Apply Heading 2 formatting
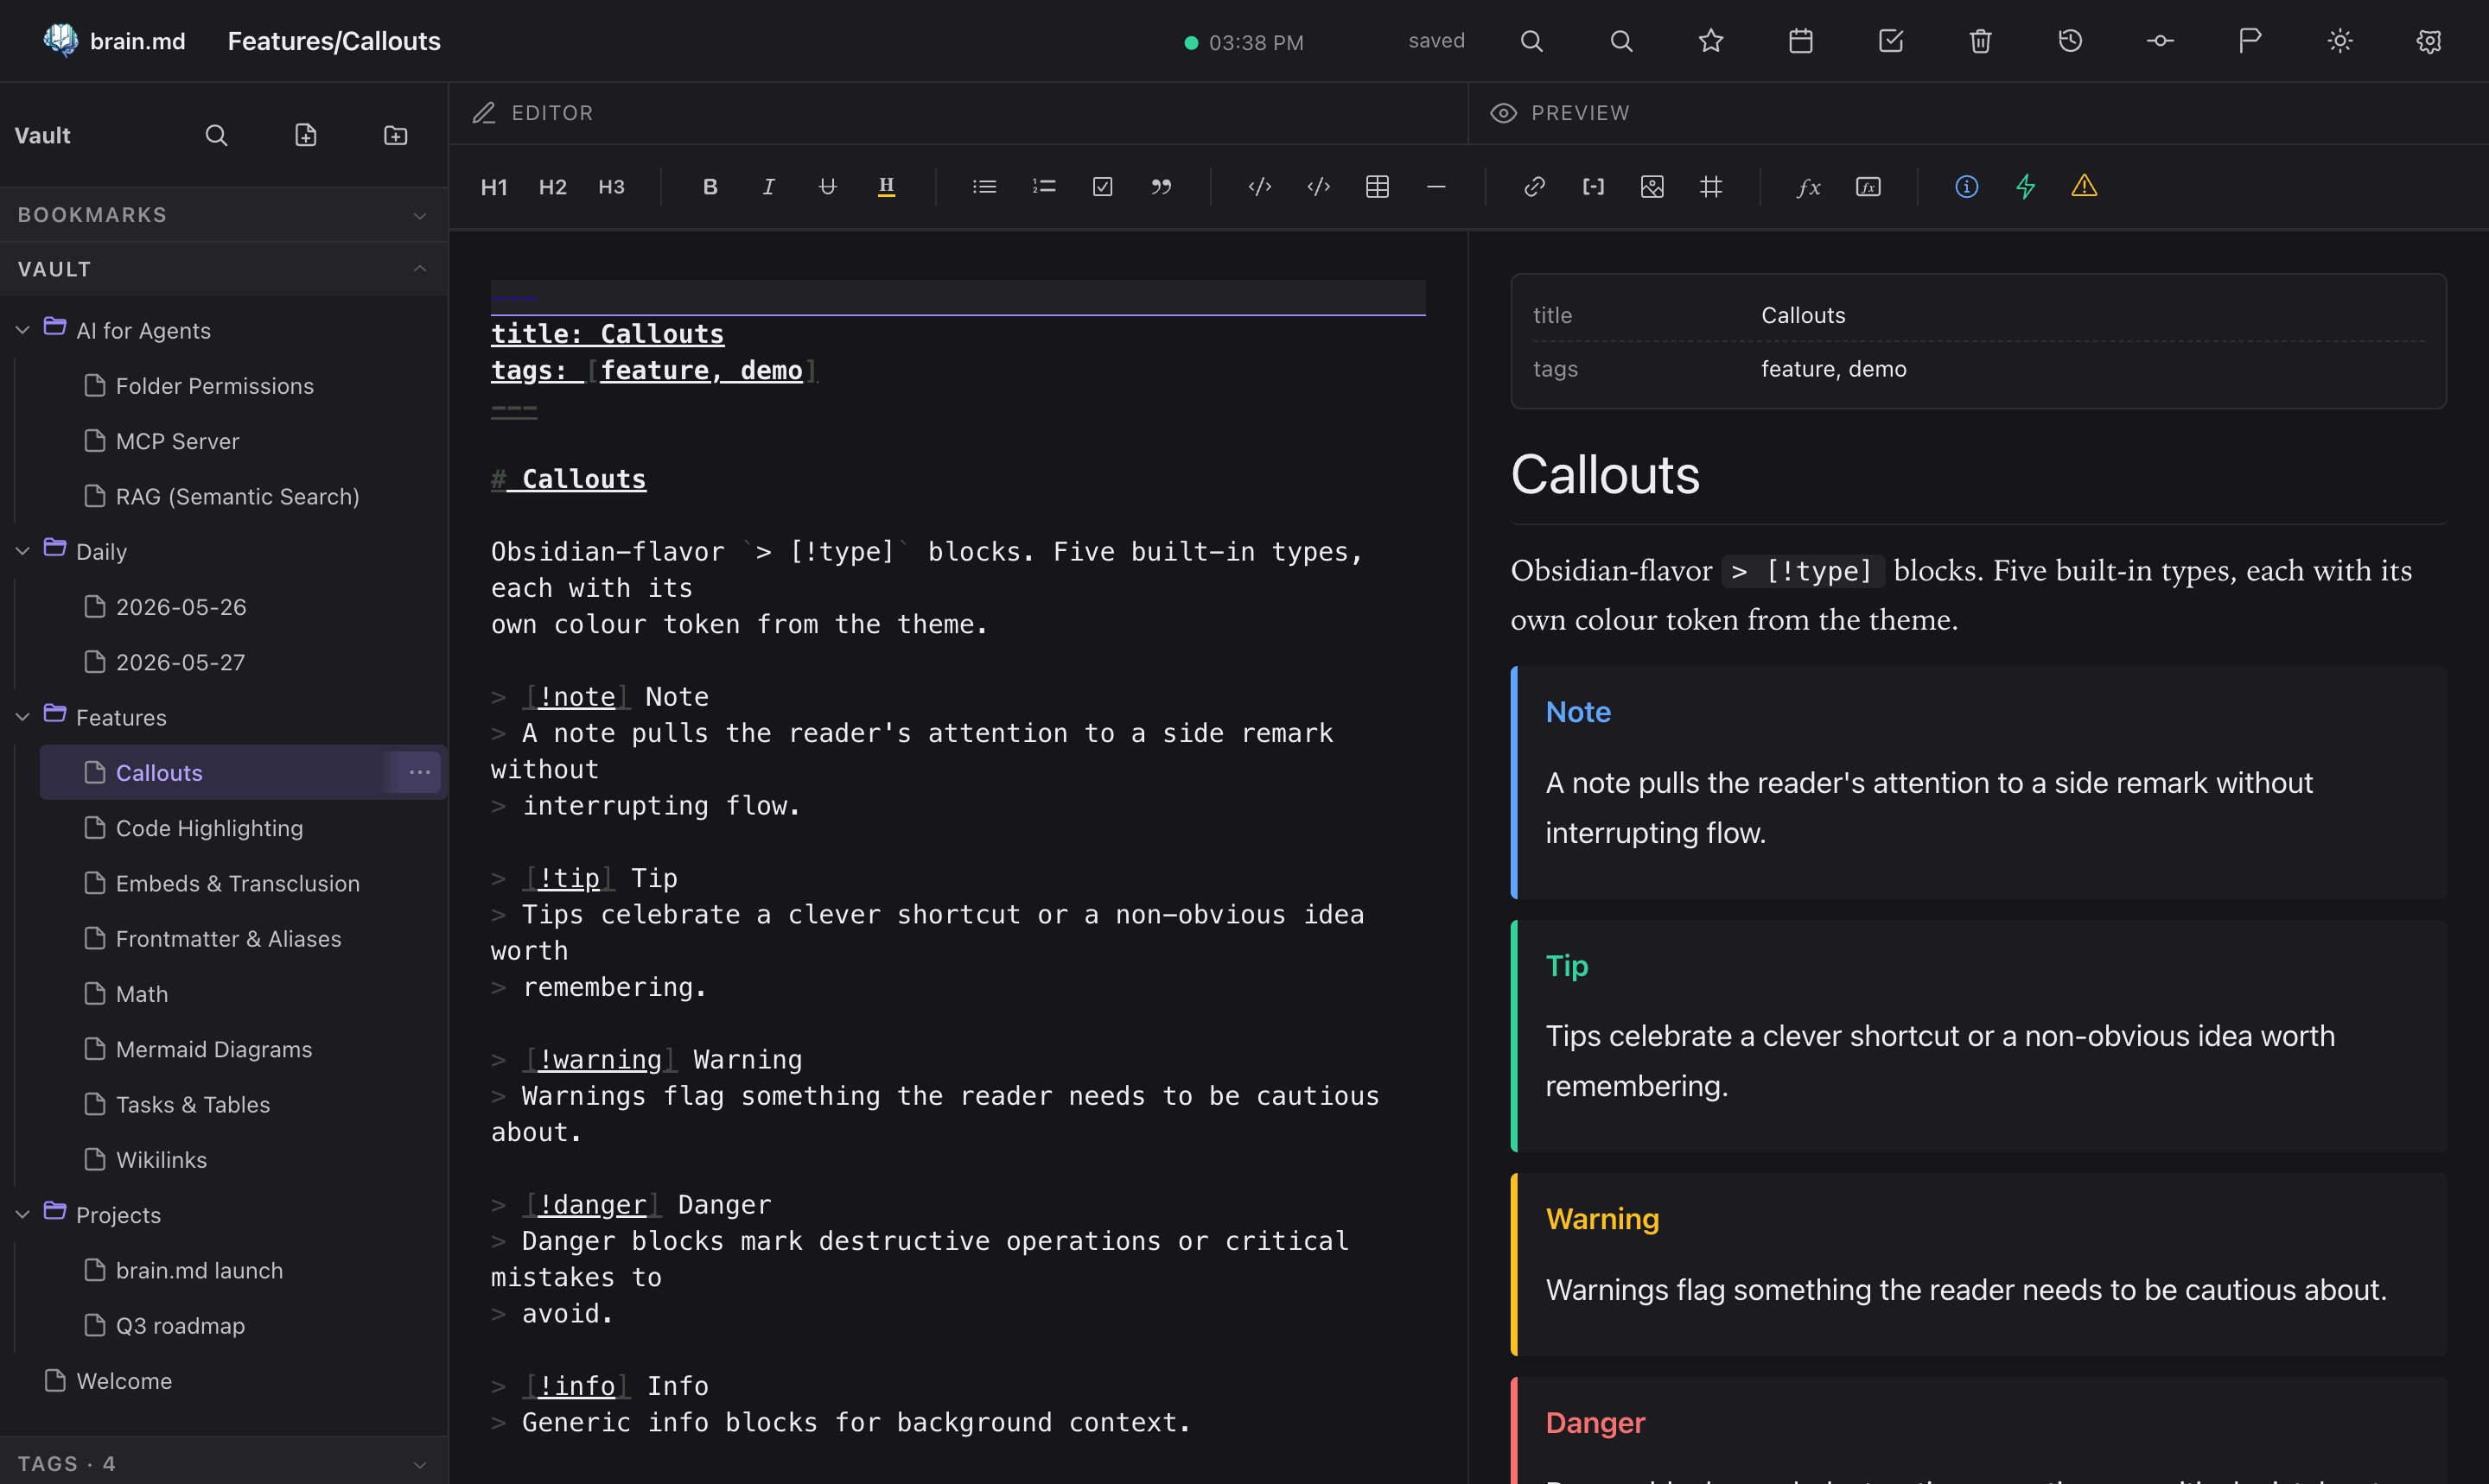 553,187
